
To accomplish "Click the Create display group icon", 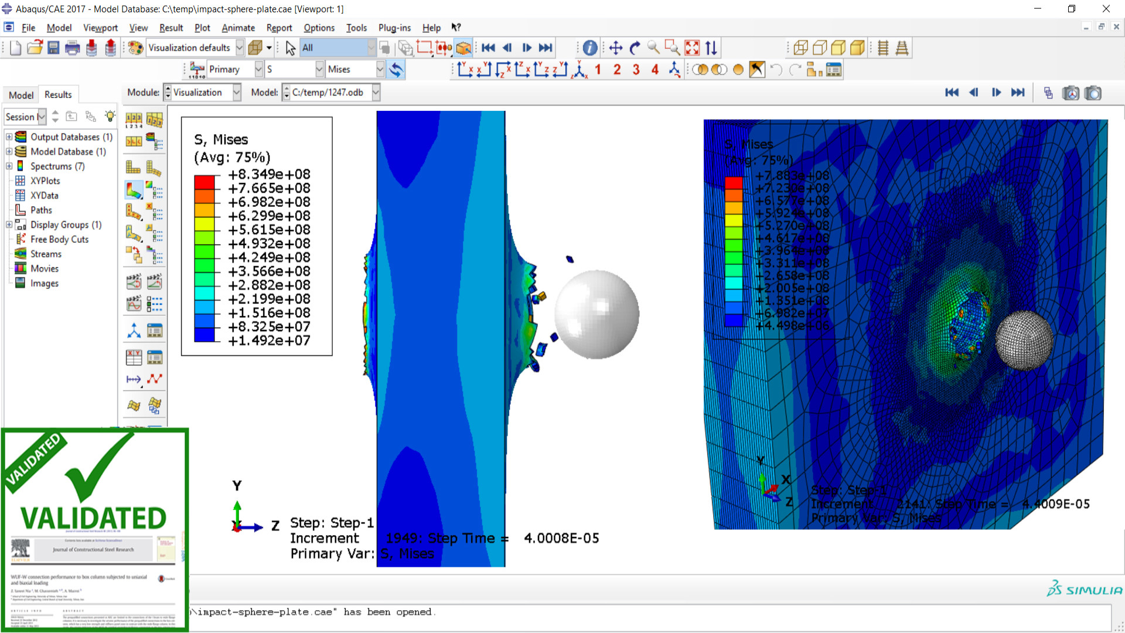I will point(814,70).
